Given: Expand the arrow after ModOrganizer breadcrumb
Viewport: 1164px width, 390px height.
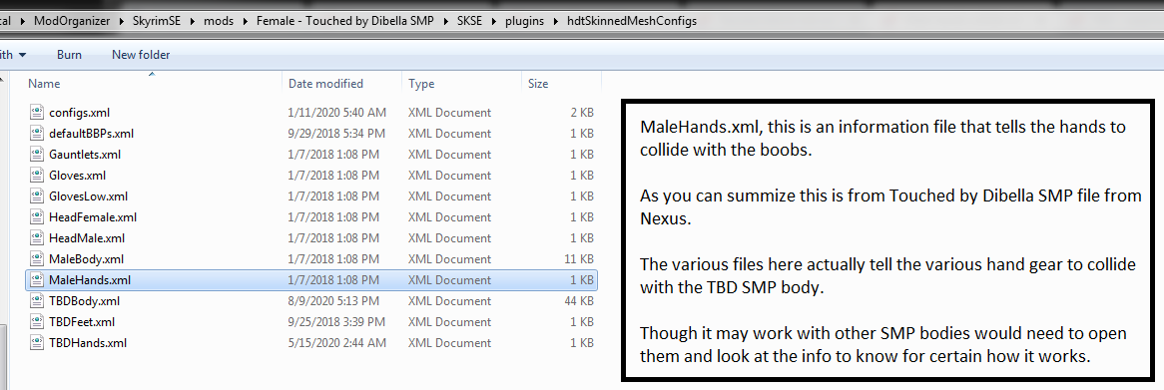Looking at the screenshot, I should pos(121,22).
